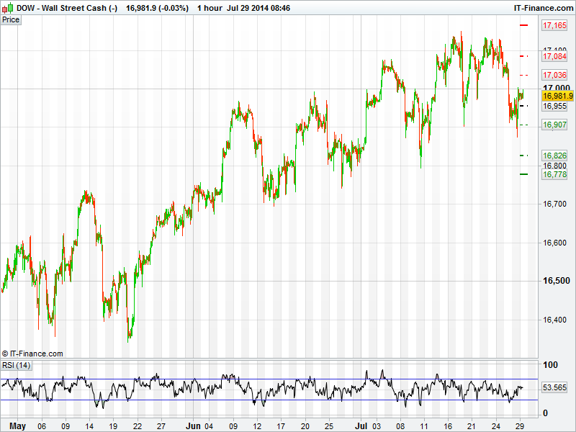Select the 16,907 green support label
Screen dimensions: 576x432
pos(554,125)
